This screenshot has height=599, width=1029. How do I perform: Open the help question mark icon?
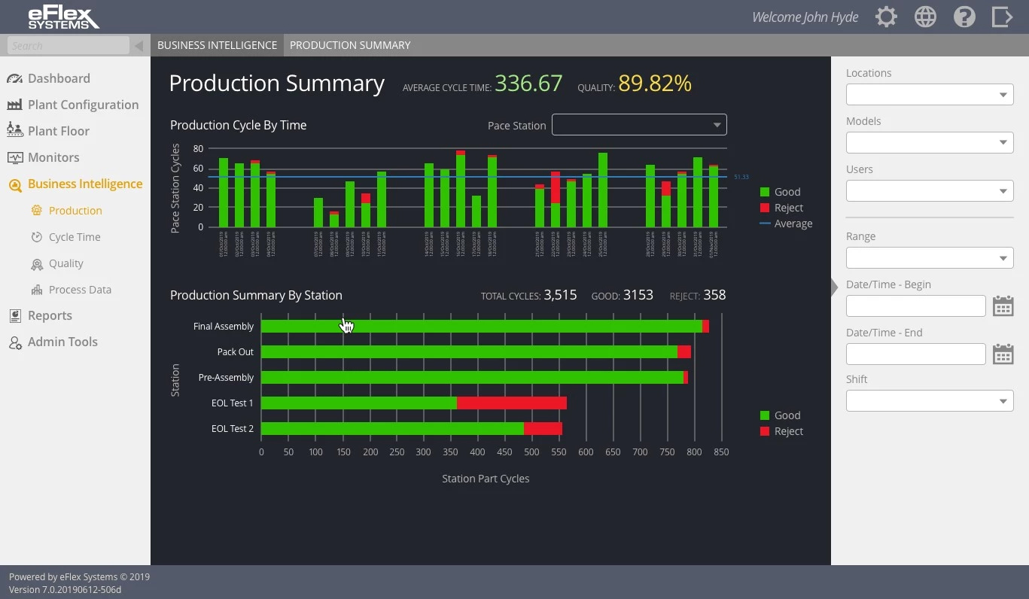point(964,17)
